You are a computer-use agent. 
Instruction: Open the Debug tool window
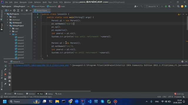[49, 94]
